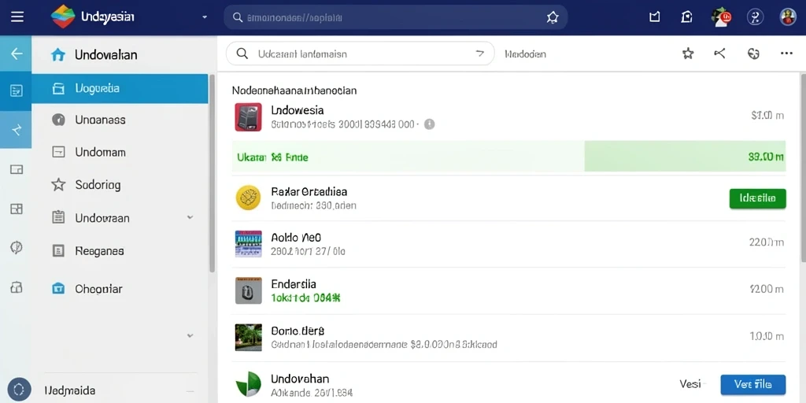The width and height of the screenshot is (806, 403).
Task: Click the sidebar vertical scrollbar
Action: tap(212, 173)
